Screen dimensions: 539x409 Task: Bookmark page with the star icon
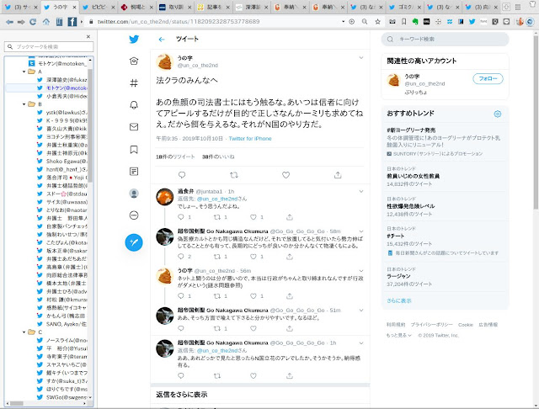click(x=377, y=22)
